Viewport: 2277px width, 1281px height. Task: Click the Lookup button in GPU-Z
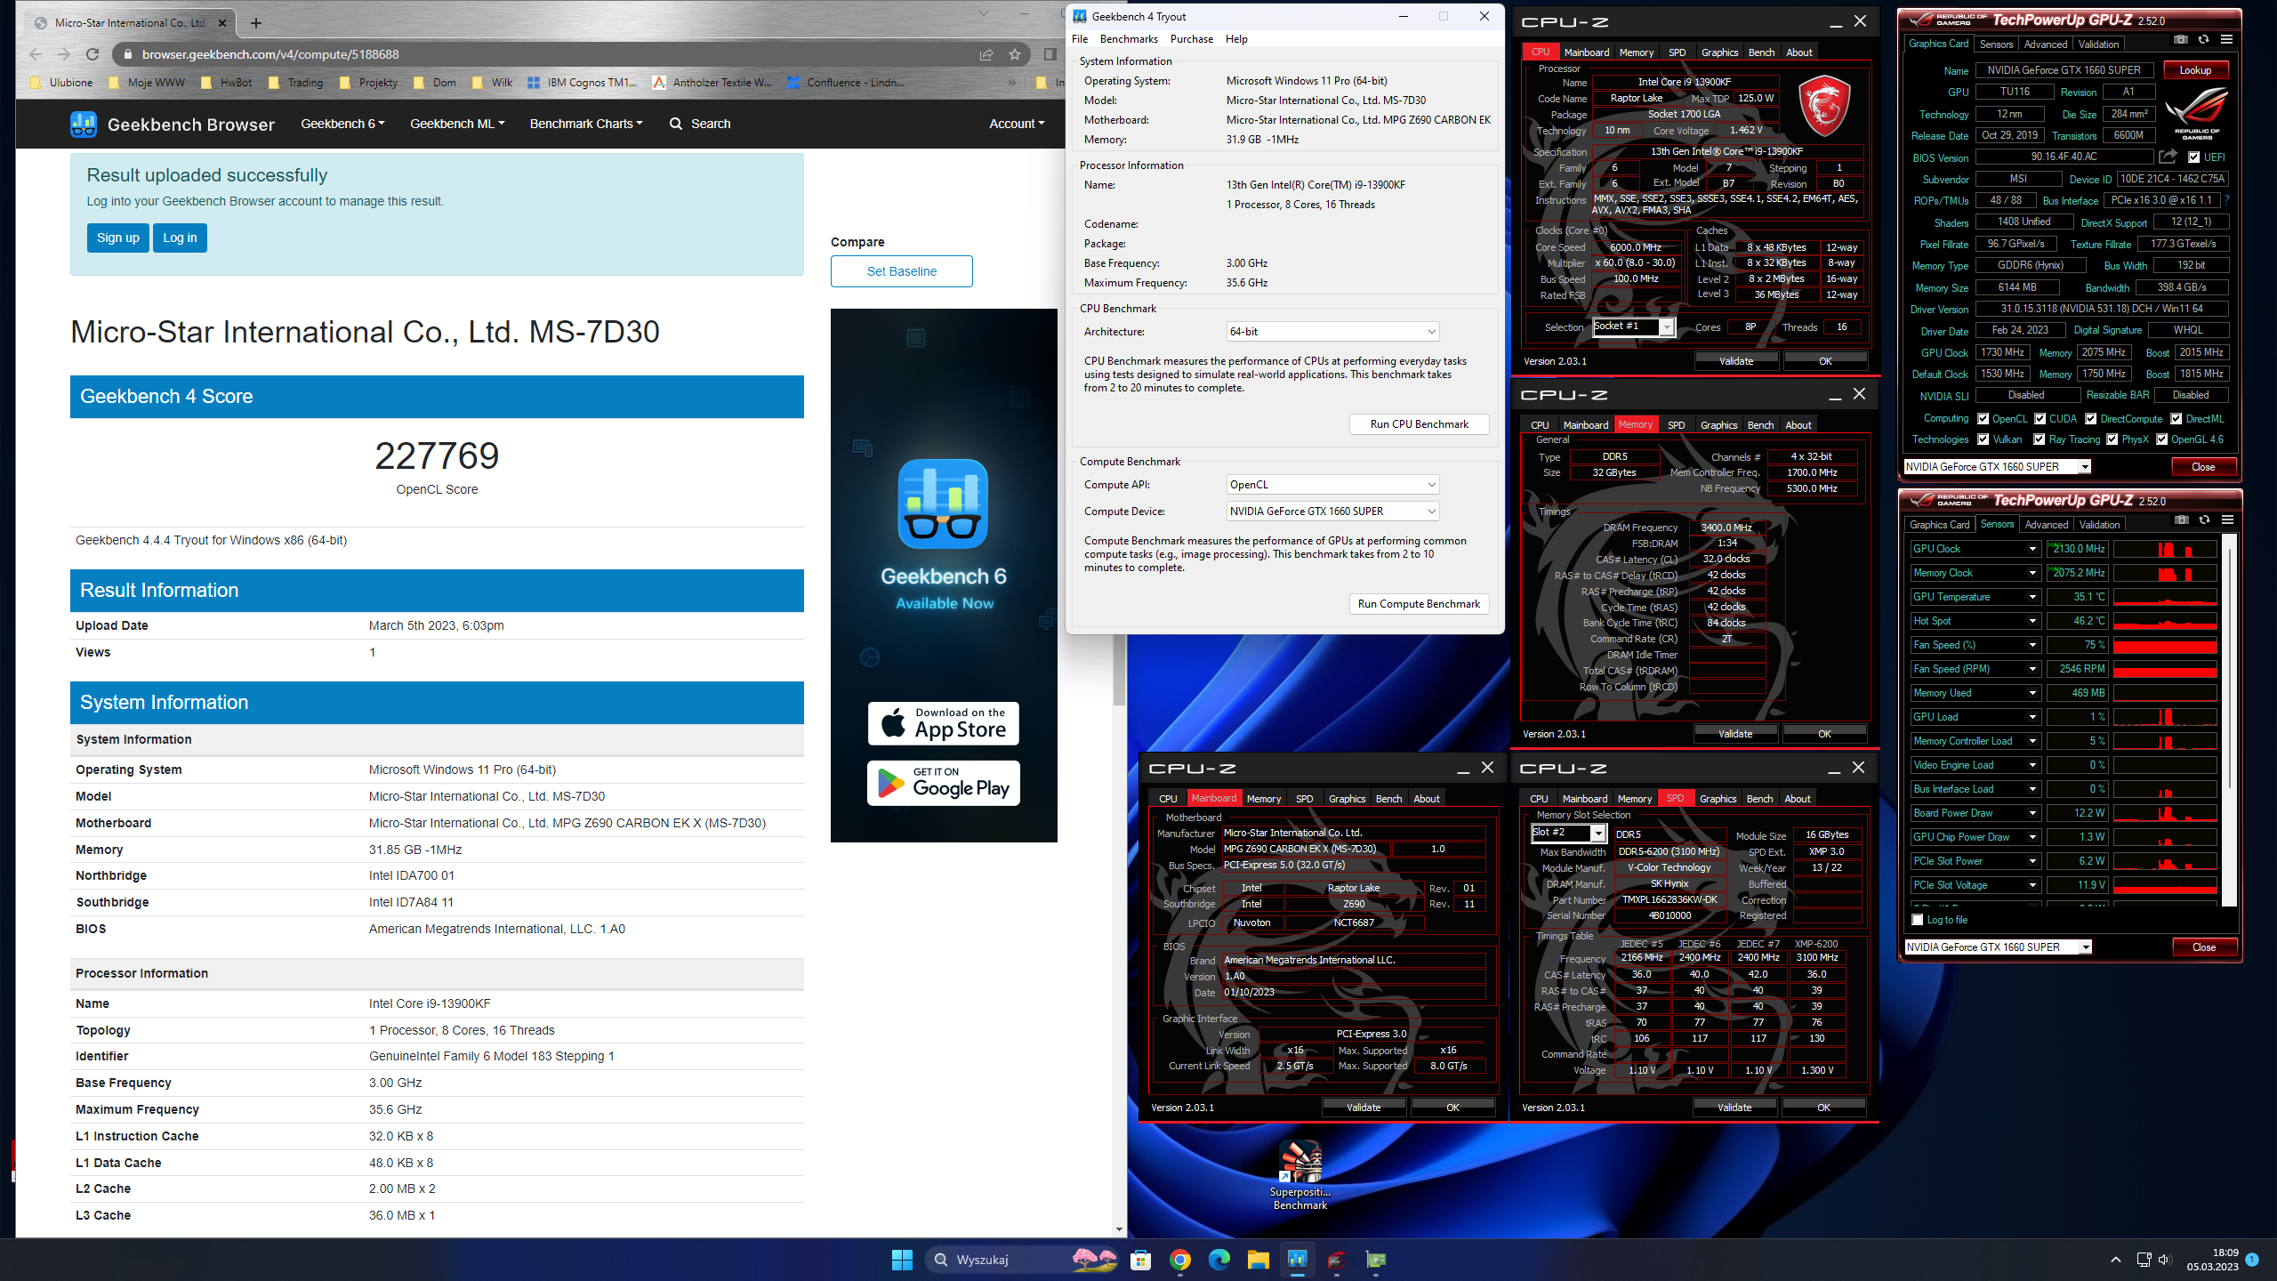pos(2195,70)
